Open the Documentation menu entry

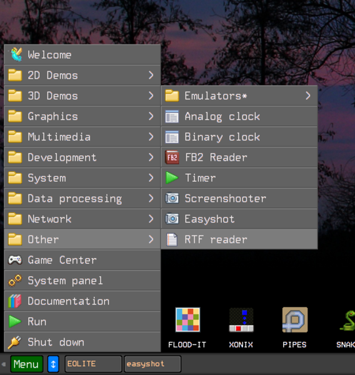tap(82, 301)
